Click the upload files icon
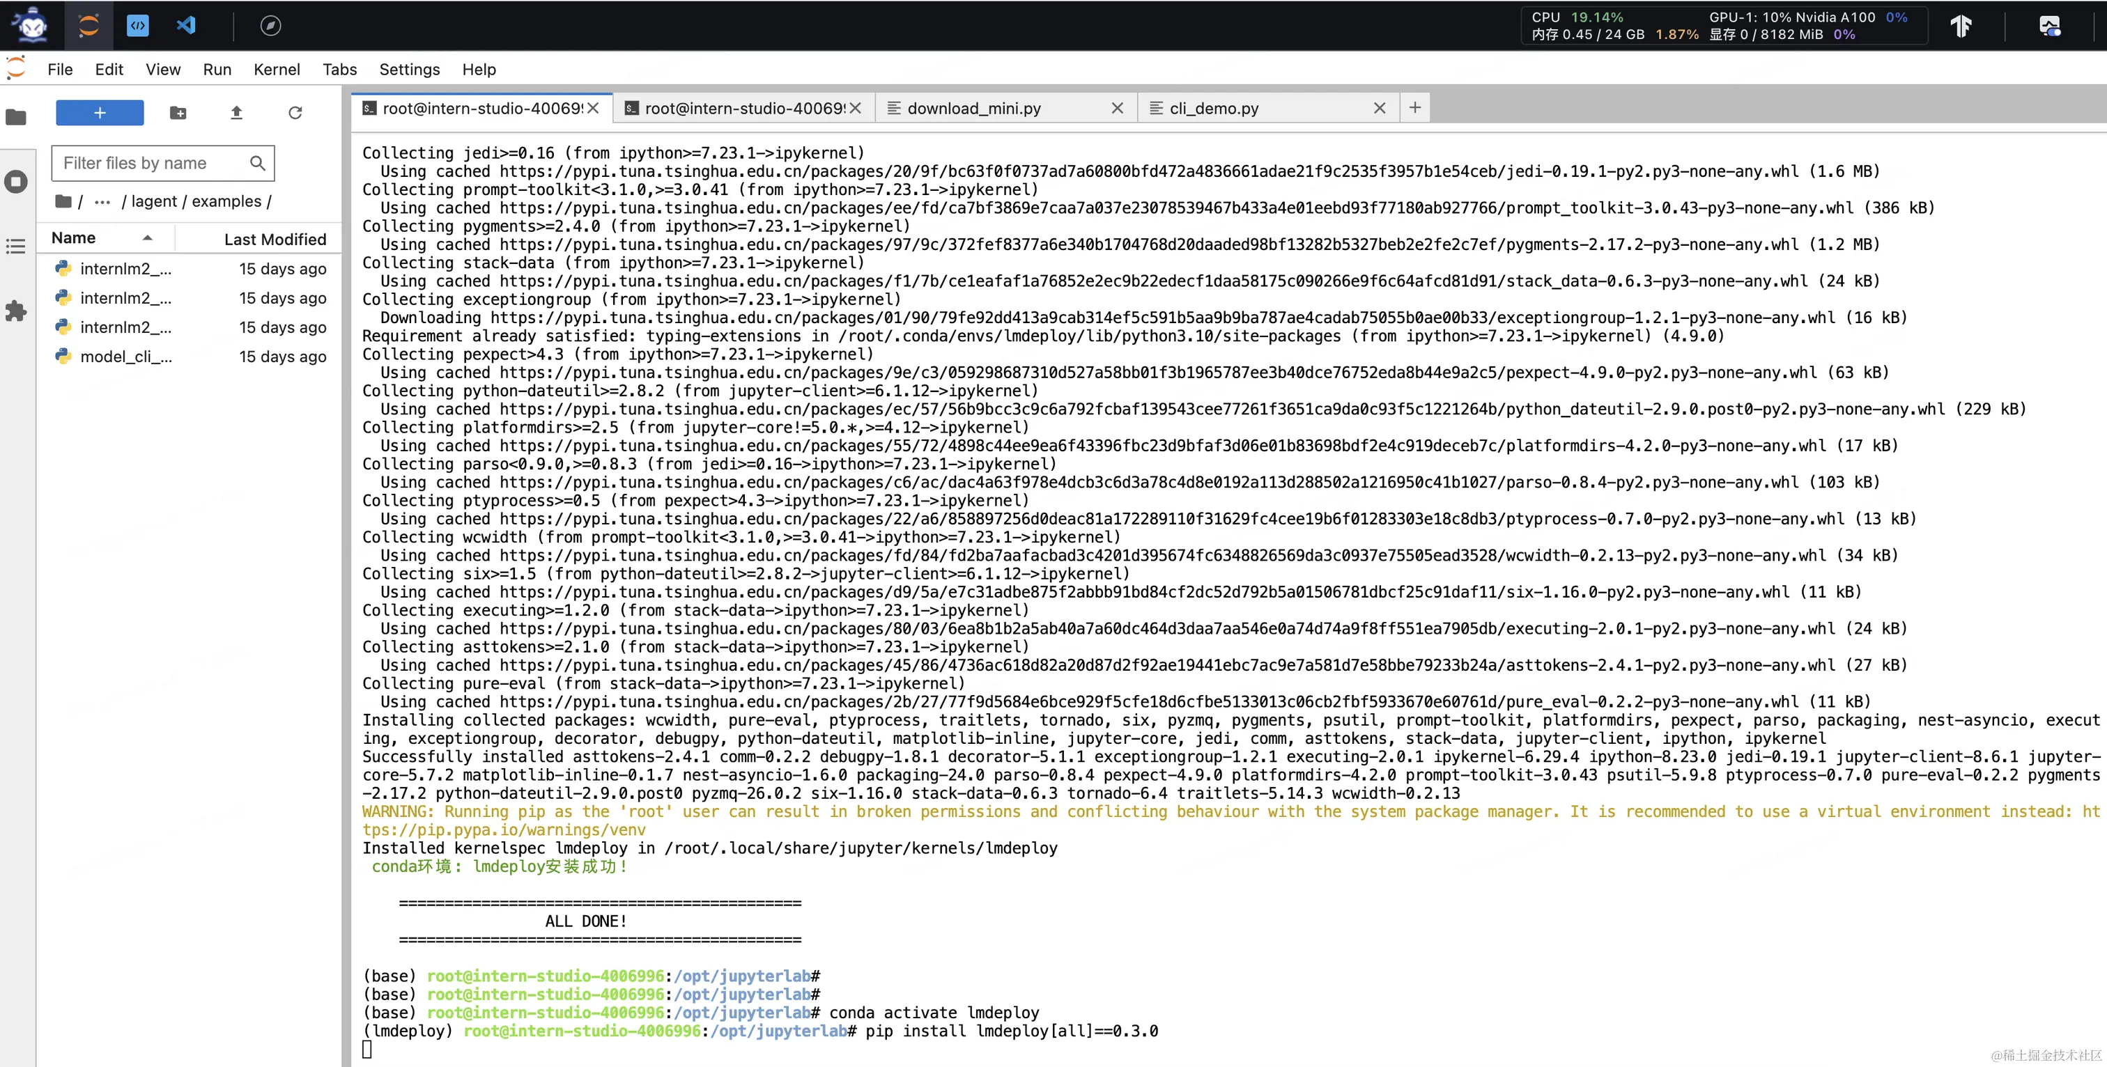Viewport: 2107px width, 1067px height. coord(236,113)
